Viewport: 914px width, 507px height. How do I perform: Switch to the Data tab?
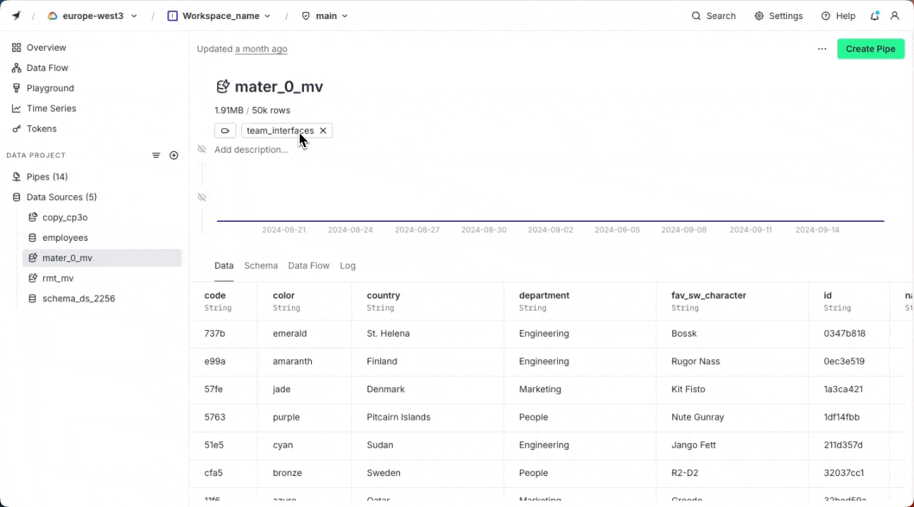[x=224, y=265]
